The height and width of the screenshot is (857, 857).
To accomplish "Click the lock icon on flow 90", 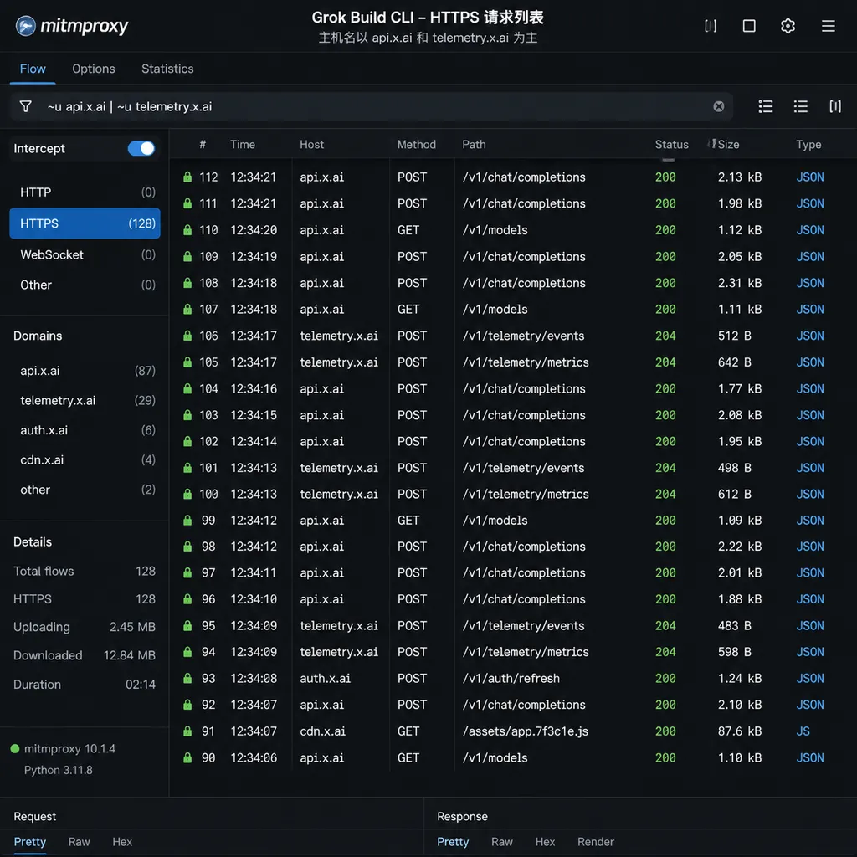I will point(187,757).
